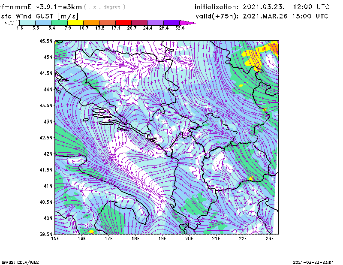The height and width of the screenshot is (265, 343).
Task: Click the 'valid(+75h): 2021.MAR.26 15:00 UTC' line
Action: [262, 16]
